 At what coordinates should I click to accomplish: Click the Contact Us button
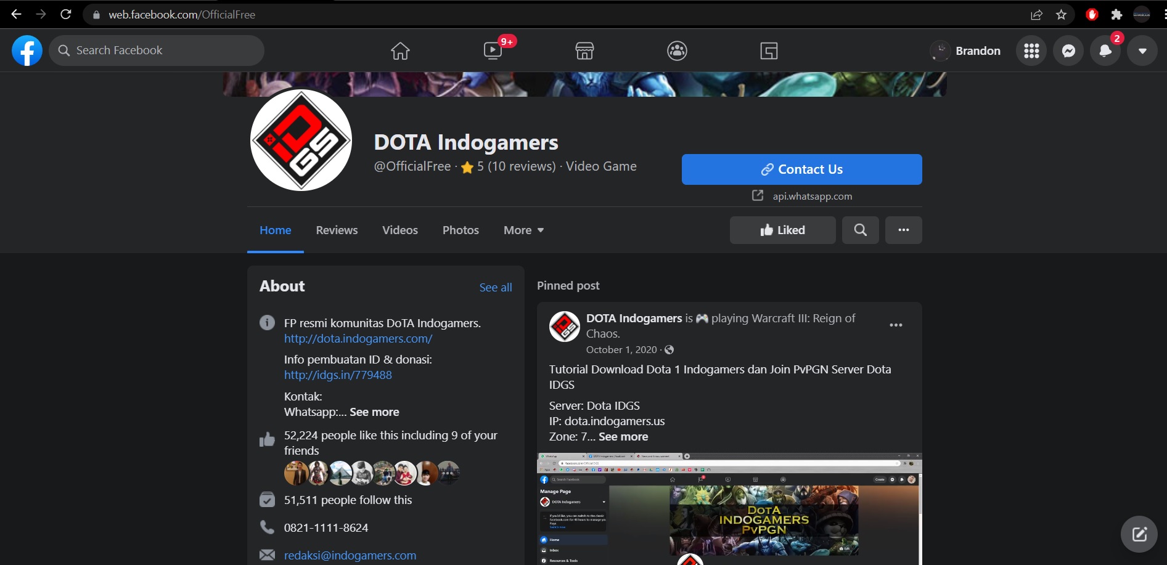[801, 169]
